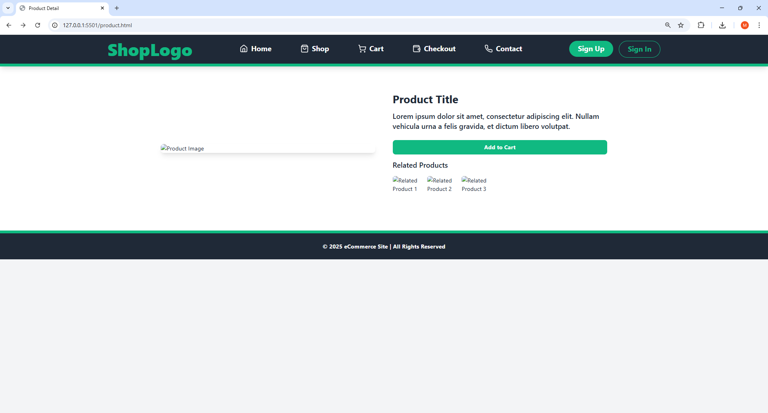Navigate to Checkout link
The height and width of the screenshot is (413, 768).
[434, 49]
